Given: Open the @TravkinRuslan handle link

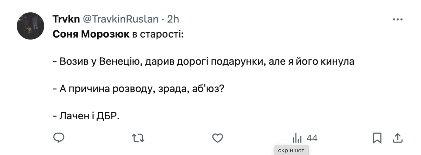Looking at the screenshot, I should [x=121, y=19].
